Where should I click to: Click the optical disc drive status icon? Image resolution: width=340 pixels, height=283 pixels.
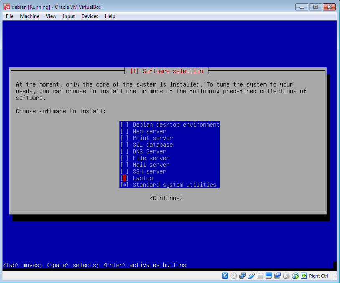pos(233,276)
